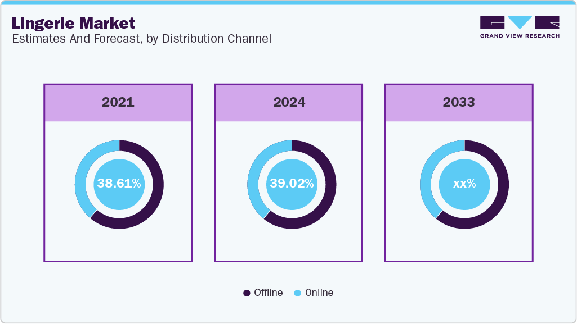
Task: Click the 39.02% center value
Action: point(292,184)
